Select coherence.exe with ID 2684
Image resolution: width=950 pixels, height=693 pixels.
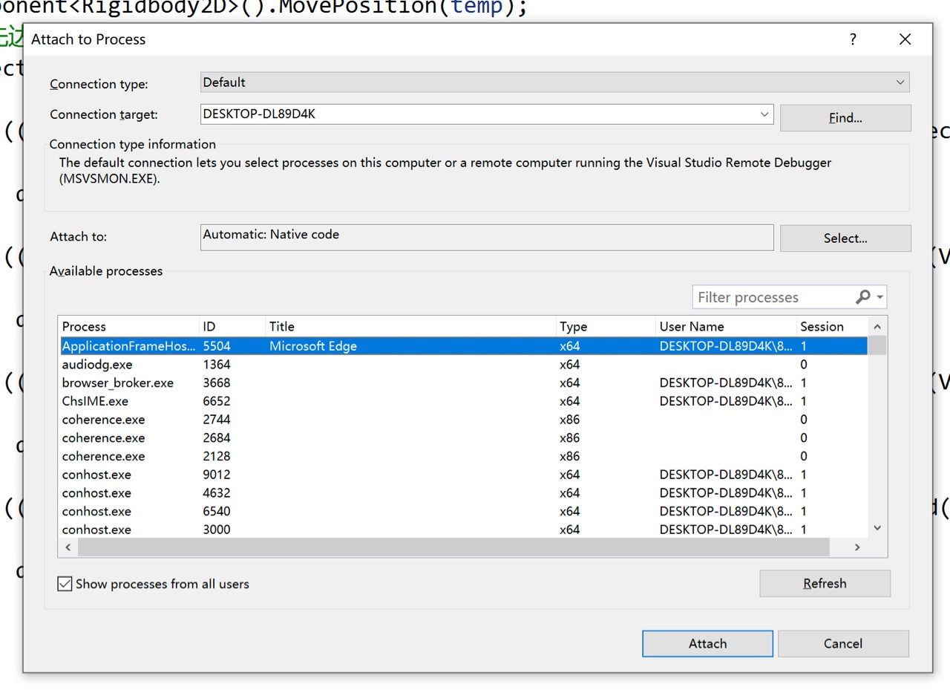[463, 438]
